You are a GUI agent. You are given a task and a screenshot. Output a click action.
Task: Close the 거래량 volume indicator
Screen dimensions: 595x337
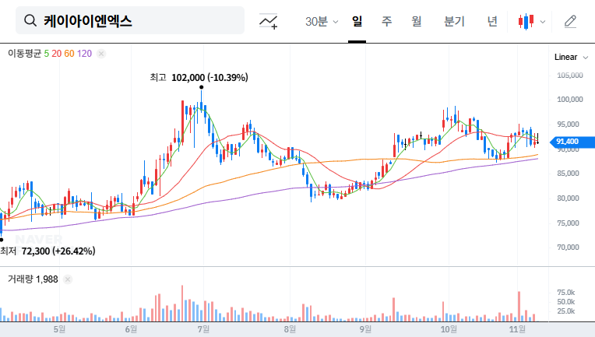pyautogui.click(x=68, y=279)
